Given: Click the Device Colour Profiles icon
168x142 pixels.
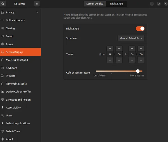Looking at the screenshot, I should coord(3,92).
